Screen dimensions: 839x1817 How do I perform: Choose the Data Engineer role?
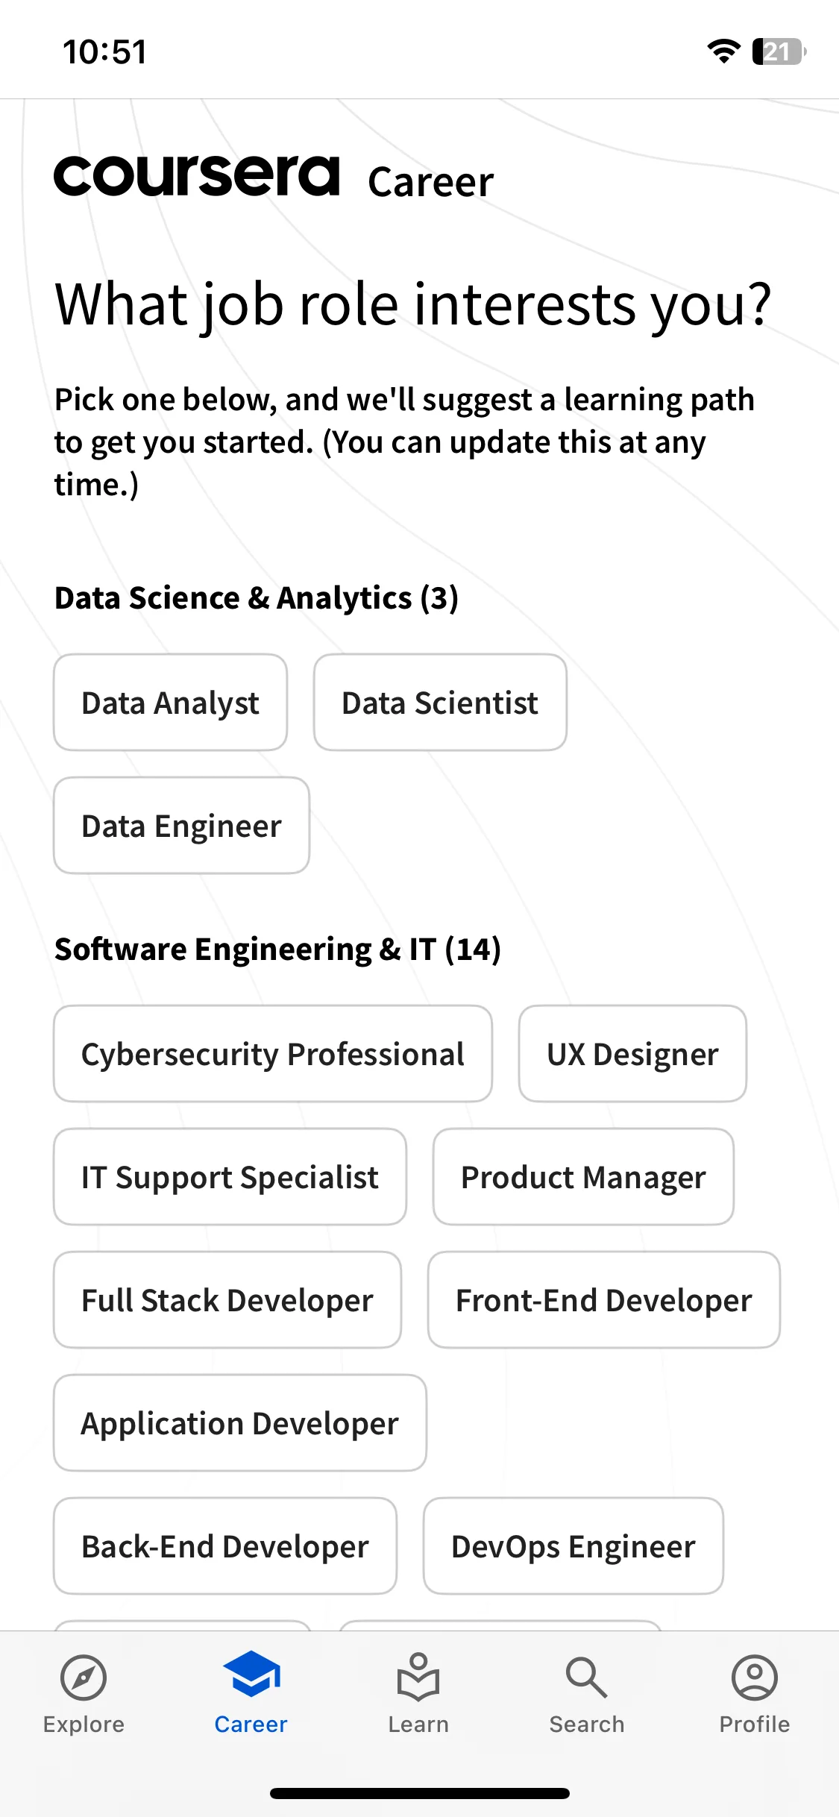coord(182,826)
